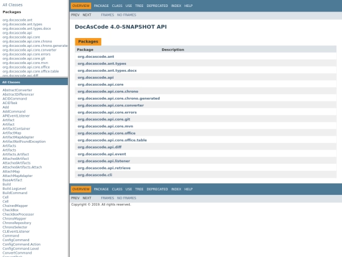This screenshot has width=342, height=257.
Task: Open org.docascode.api.core.office in packages table
Action: [x=106, y=133]
